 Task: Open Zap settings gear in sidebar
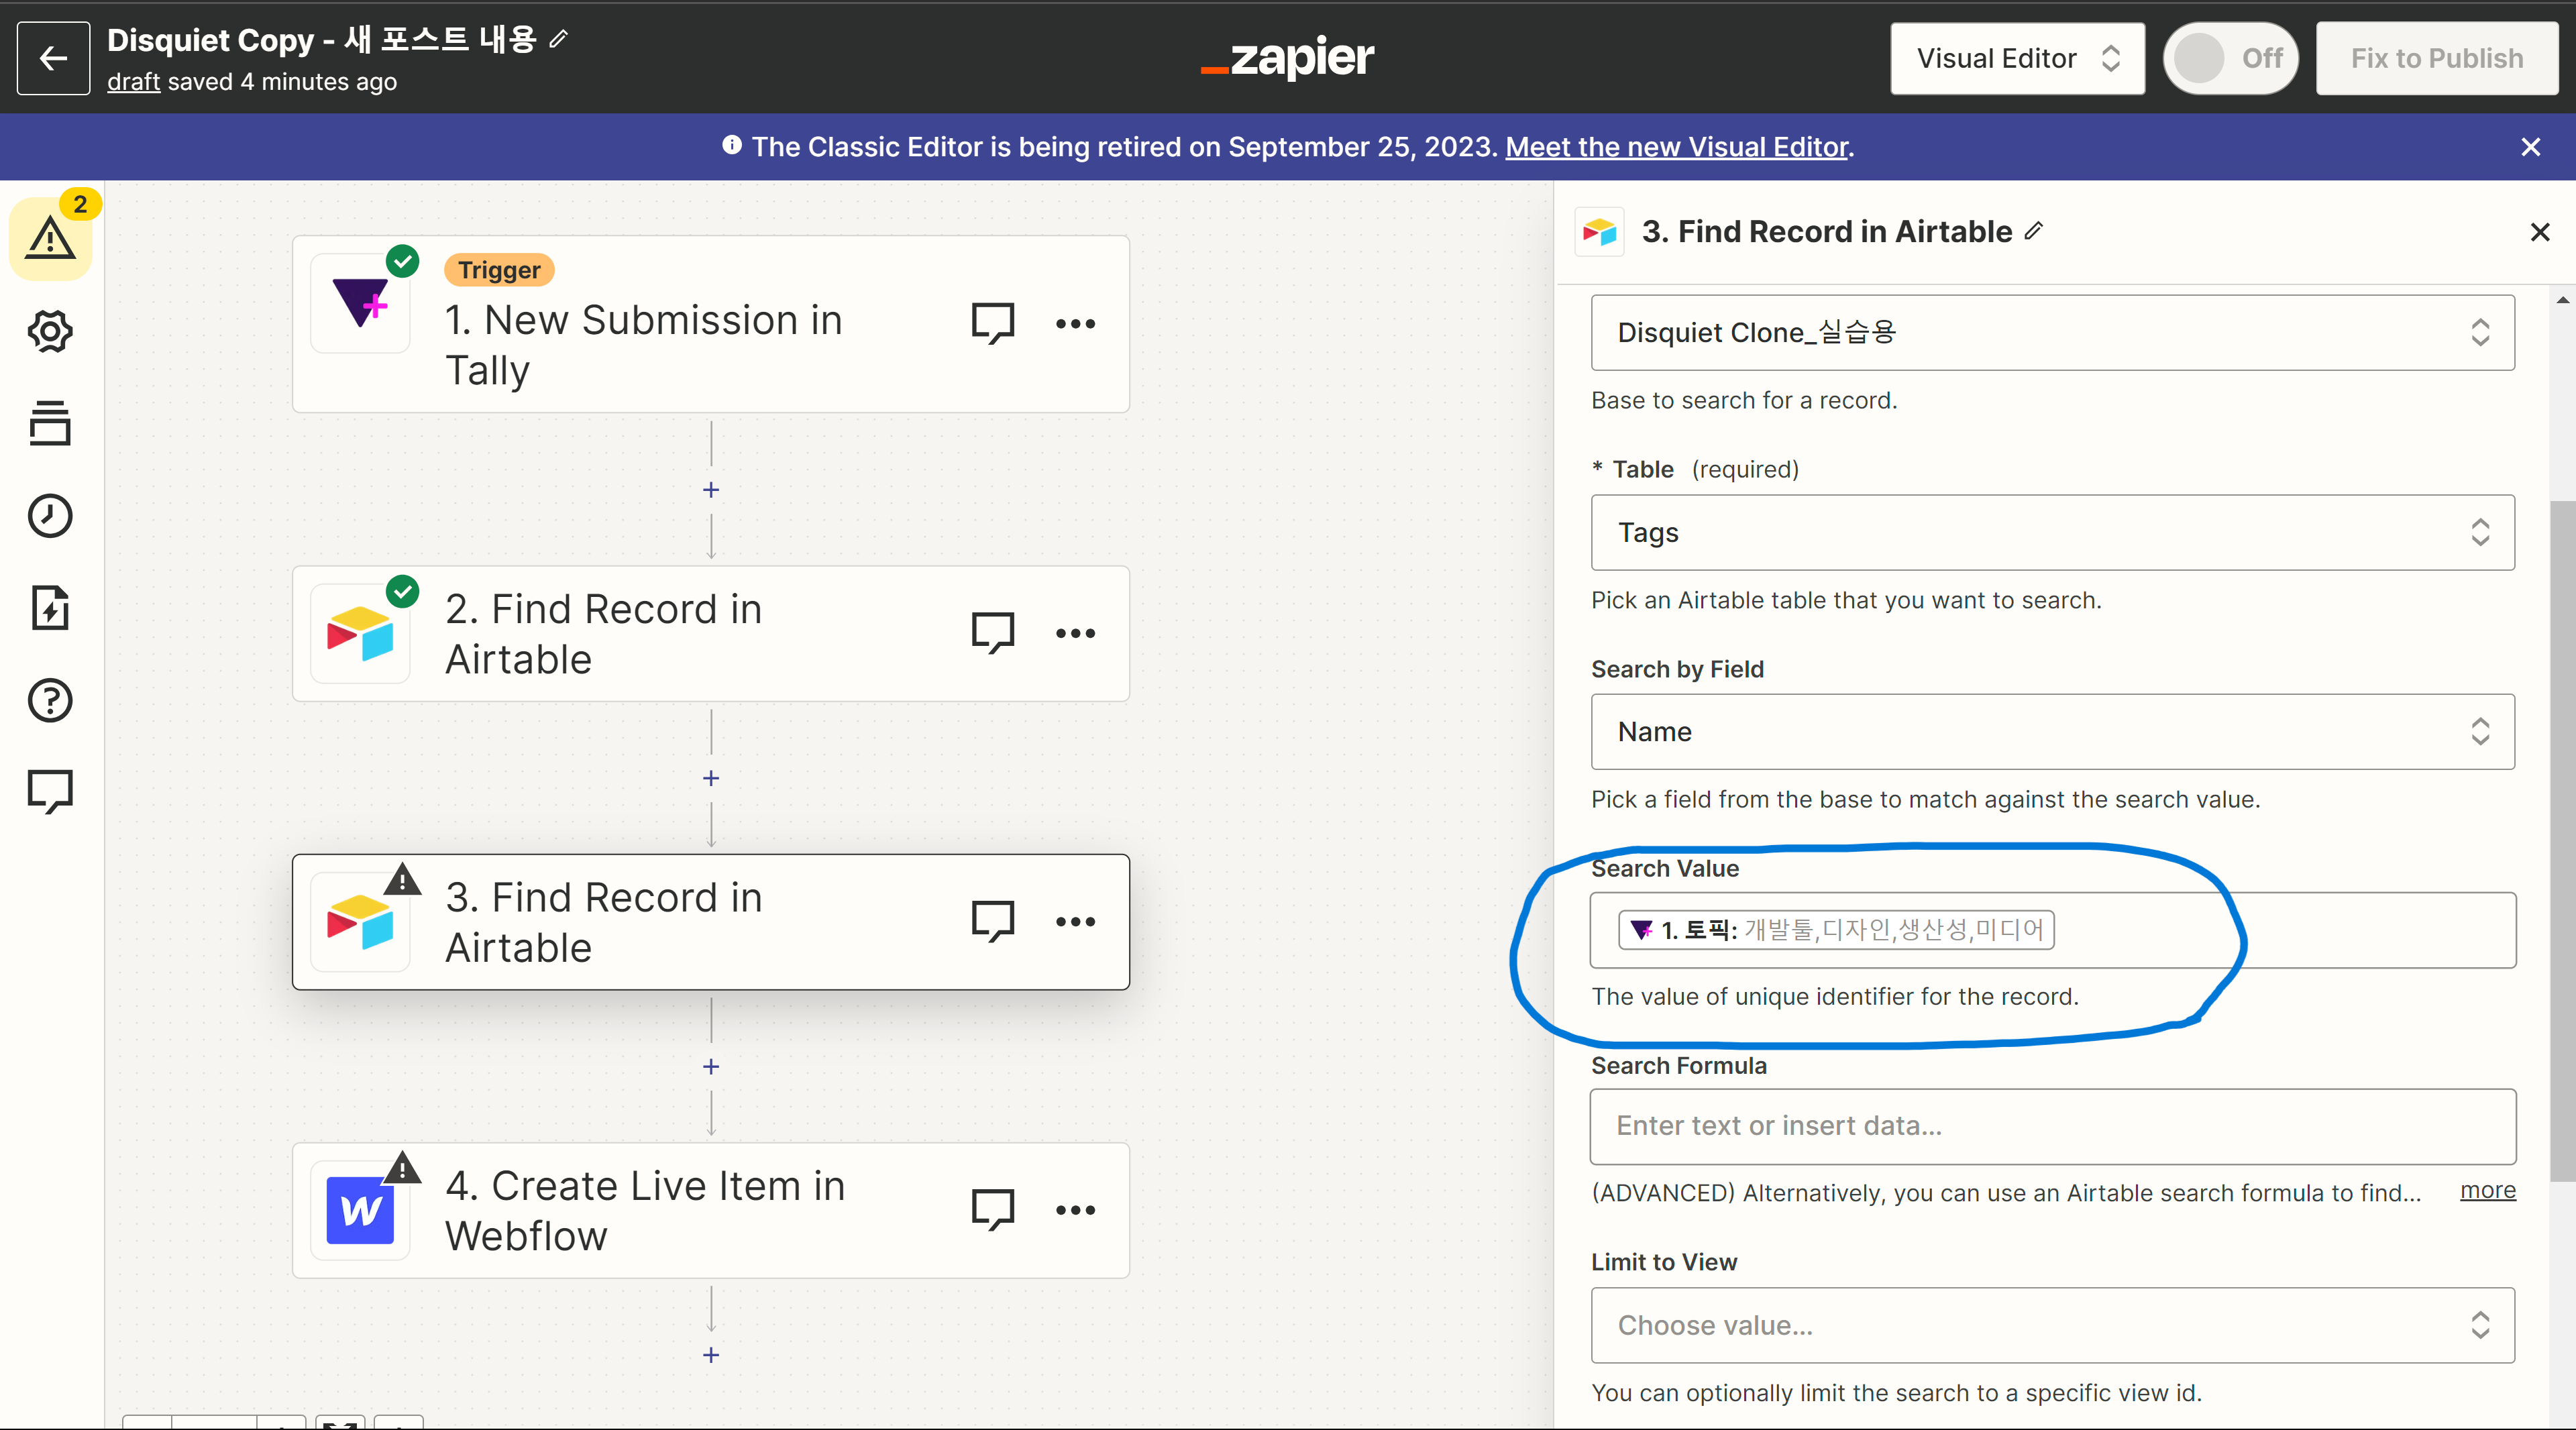[x=50, y=331]
